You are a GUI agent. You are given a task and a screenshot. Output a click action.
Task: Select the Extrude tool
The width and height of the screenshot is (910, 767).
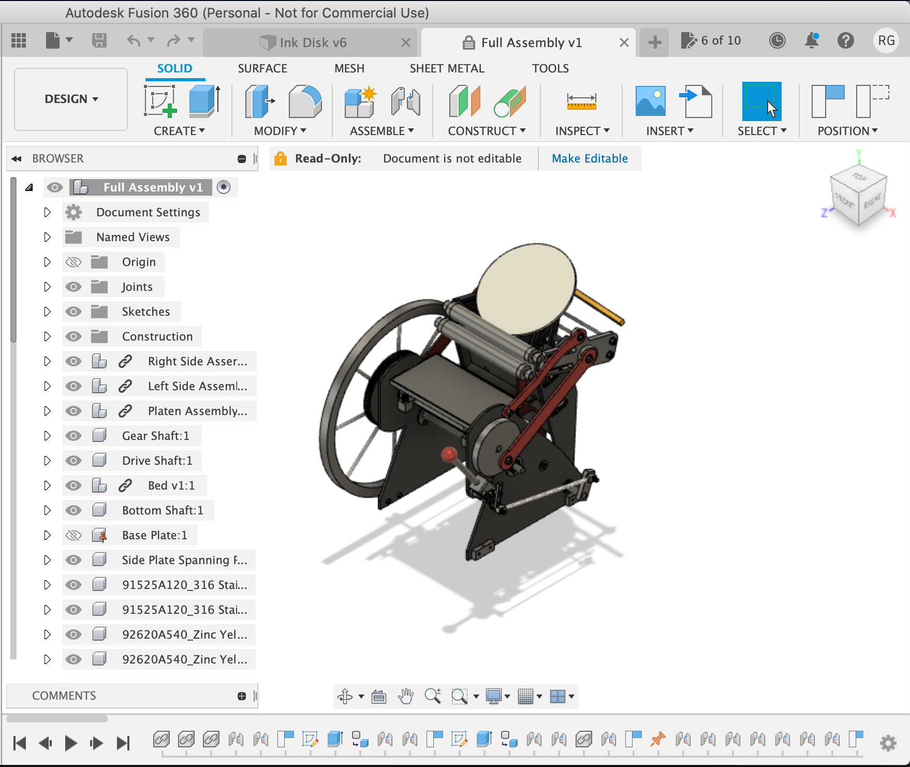coord(204,101)
